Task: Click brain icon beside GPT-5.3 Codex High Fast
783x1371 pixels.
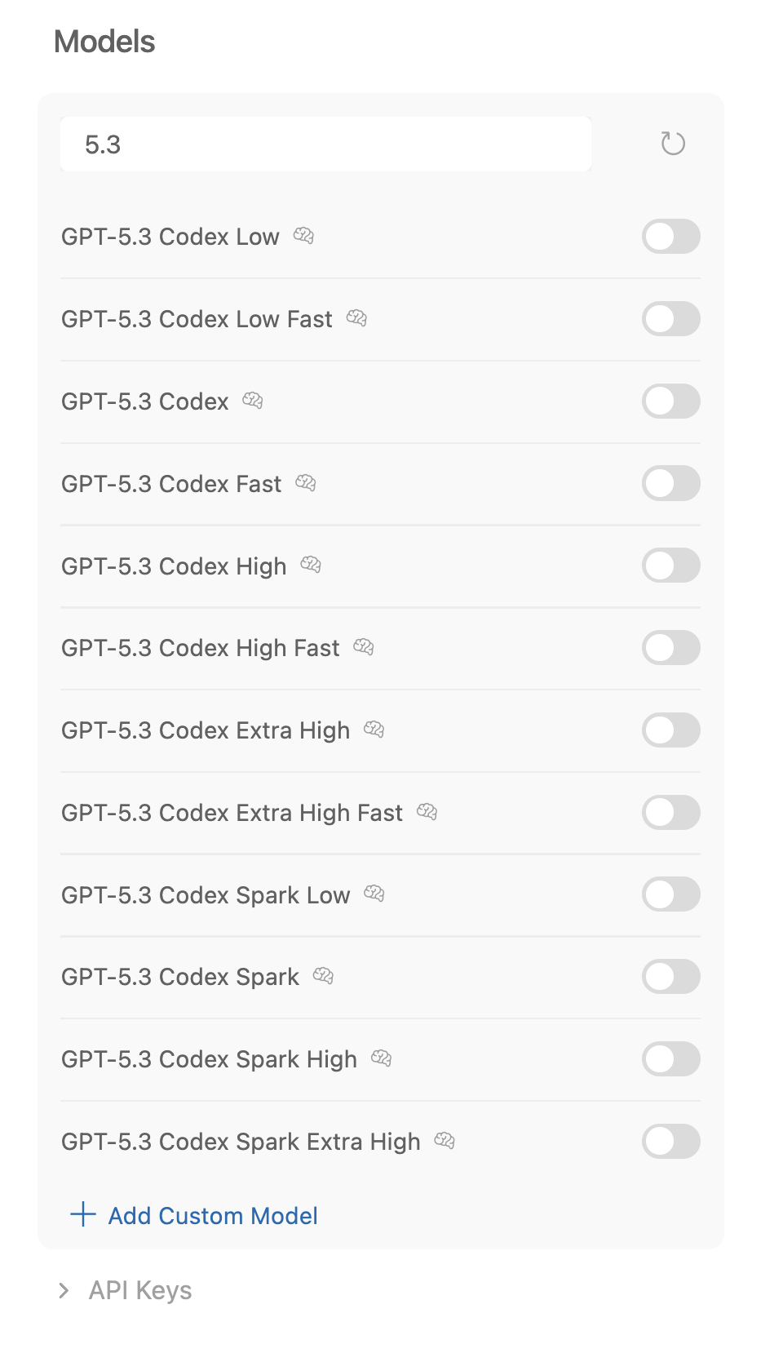Action: pyautogui.click(x=364, y=647)
